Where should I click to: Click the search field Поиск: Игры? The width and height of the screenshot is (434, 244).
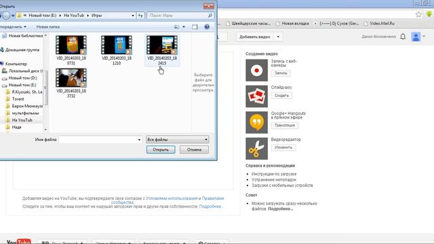[177, 16]
